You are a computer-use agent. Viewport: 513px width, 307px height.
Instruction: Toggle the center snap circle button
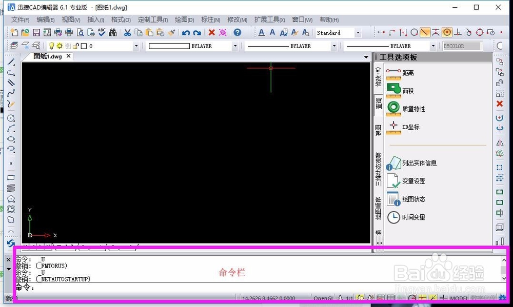tap(447, 32)
